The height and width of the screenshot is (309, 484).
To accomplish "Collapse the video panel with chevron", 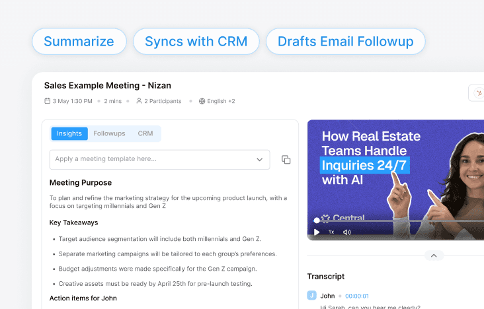I will (434, 256).
